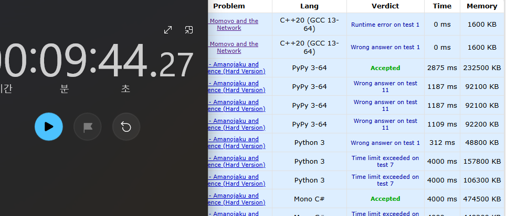Click the 1109 ms time cell

click(442, 124)
